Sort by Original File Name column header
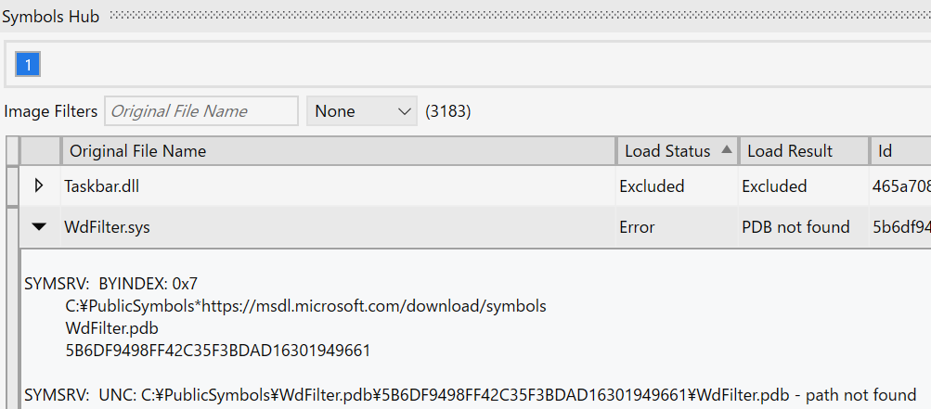Image resolution: width=931 pixels, height=409 pixels. pos(138,151)
